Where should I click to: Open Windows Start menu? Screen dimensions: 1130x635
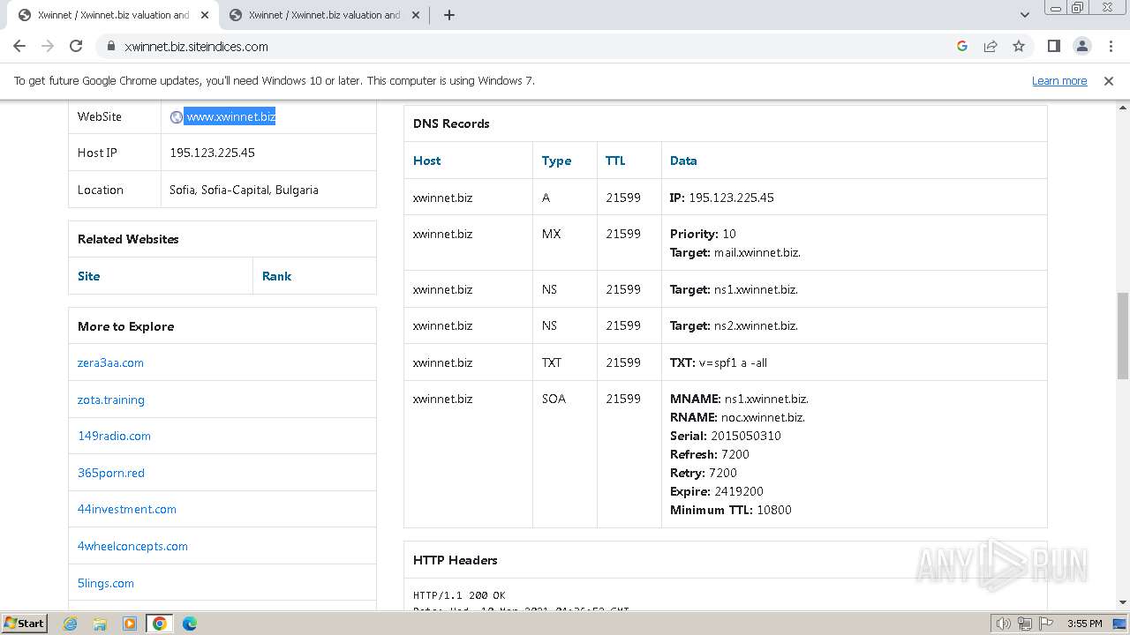click(25, 623)
